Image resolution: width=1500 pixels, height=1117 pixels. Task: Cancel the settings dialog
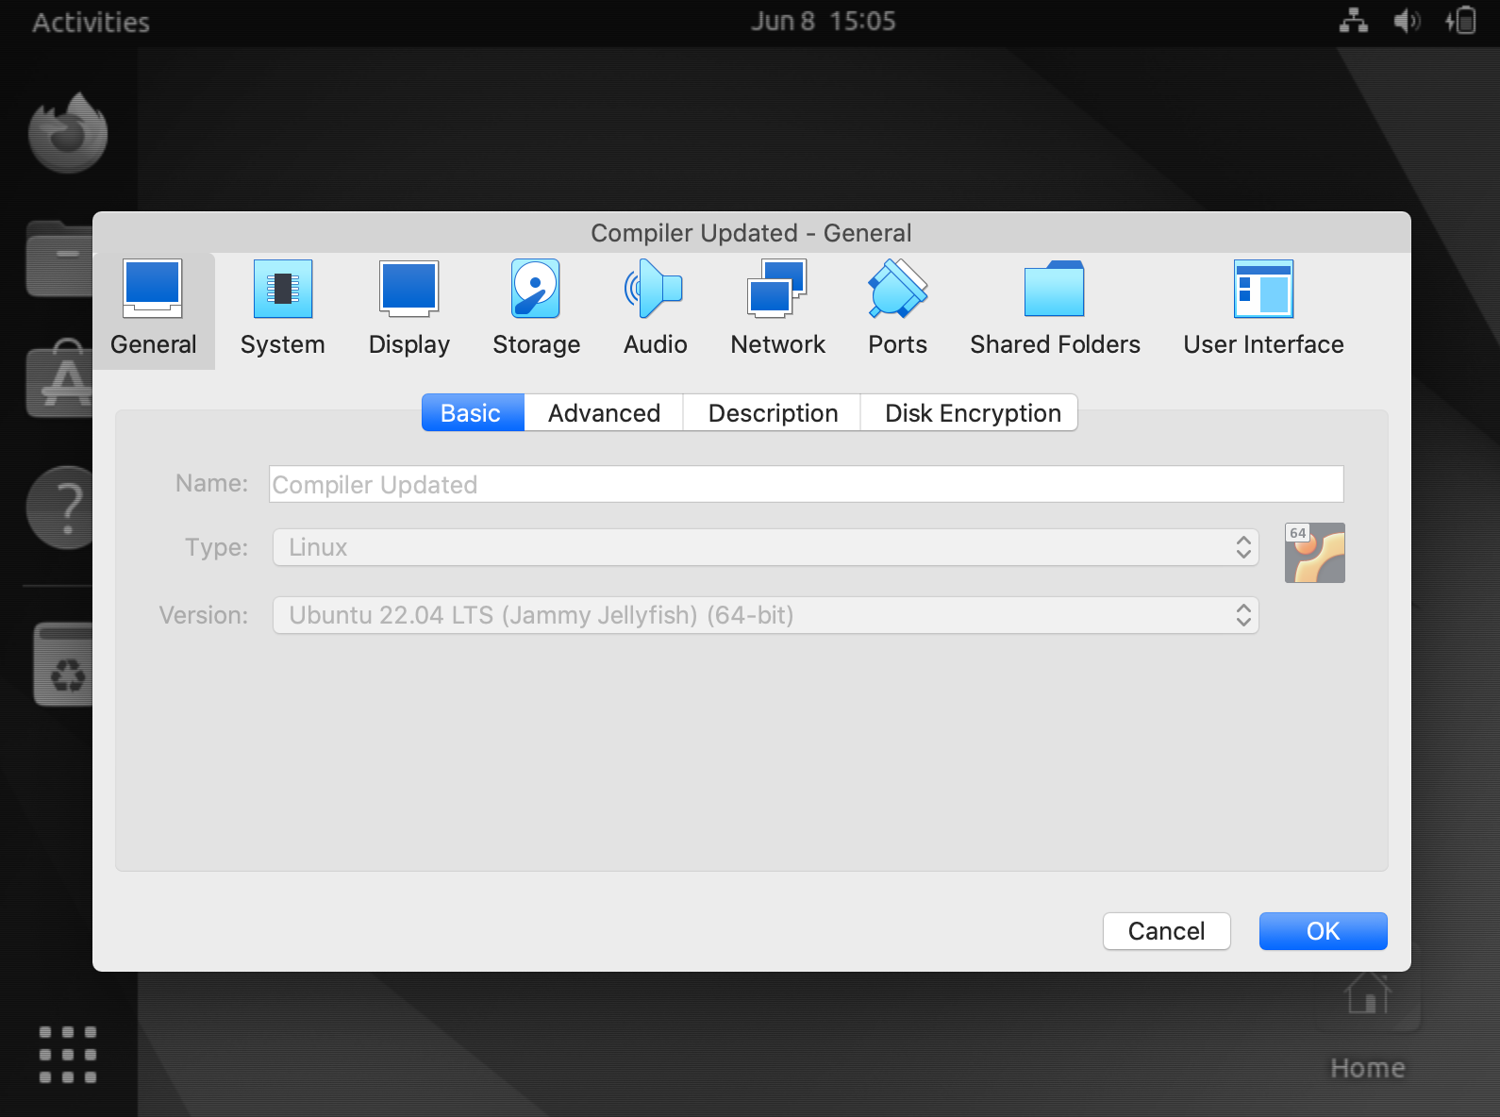(1166, 931)
